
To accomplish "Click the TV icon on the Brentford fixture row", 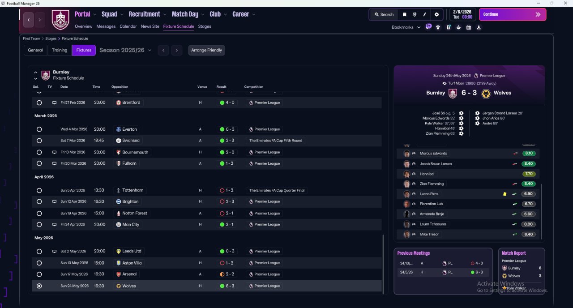I will pyautogui.click(x=55, y=103).
